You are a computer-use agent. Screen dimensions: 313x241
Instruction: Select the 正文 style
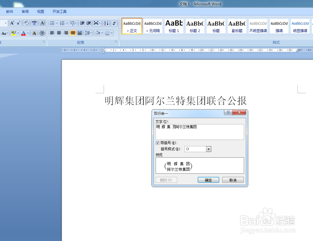tap(132, 26)
